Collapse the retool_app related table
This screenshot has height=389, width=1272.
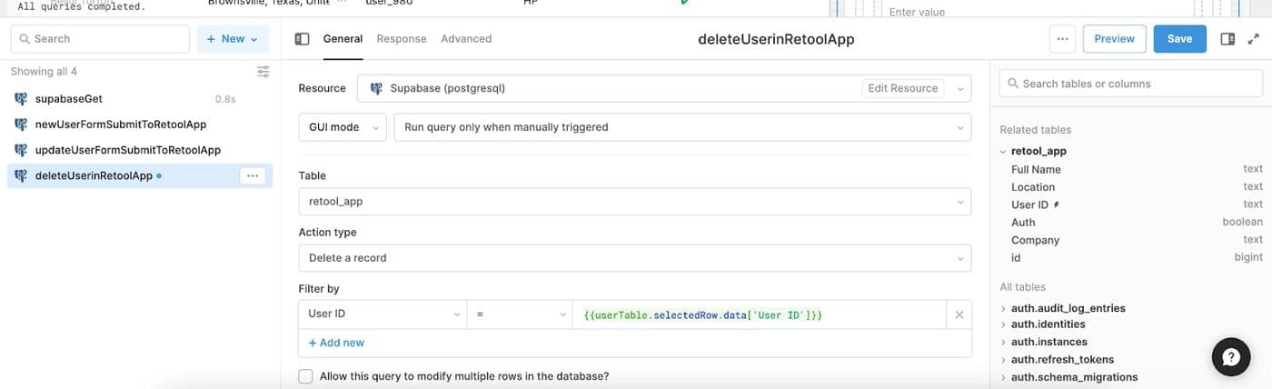(x=1003, y=152)
